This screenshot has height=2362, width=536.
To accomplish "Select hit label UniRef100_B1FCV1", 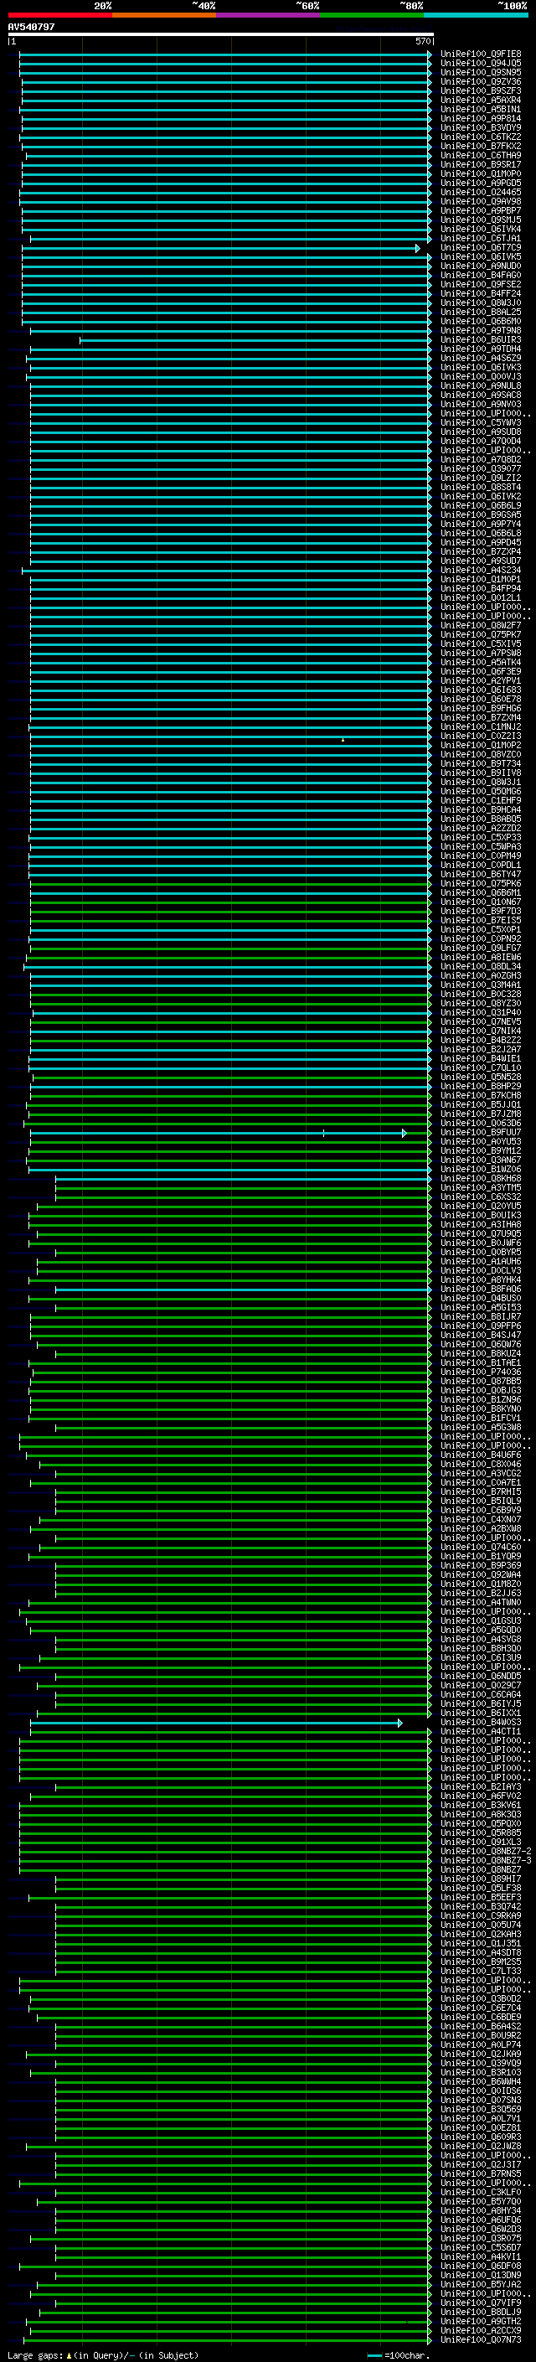I will coord(481,1418).
